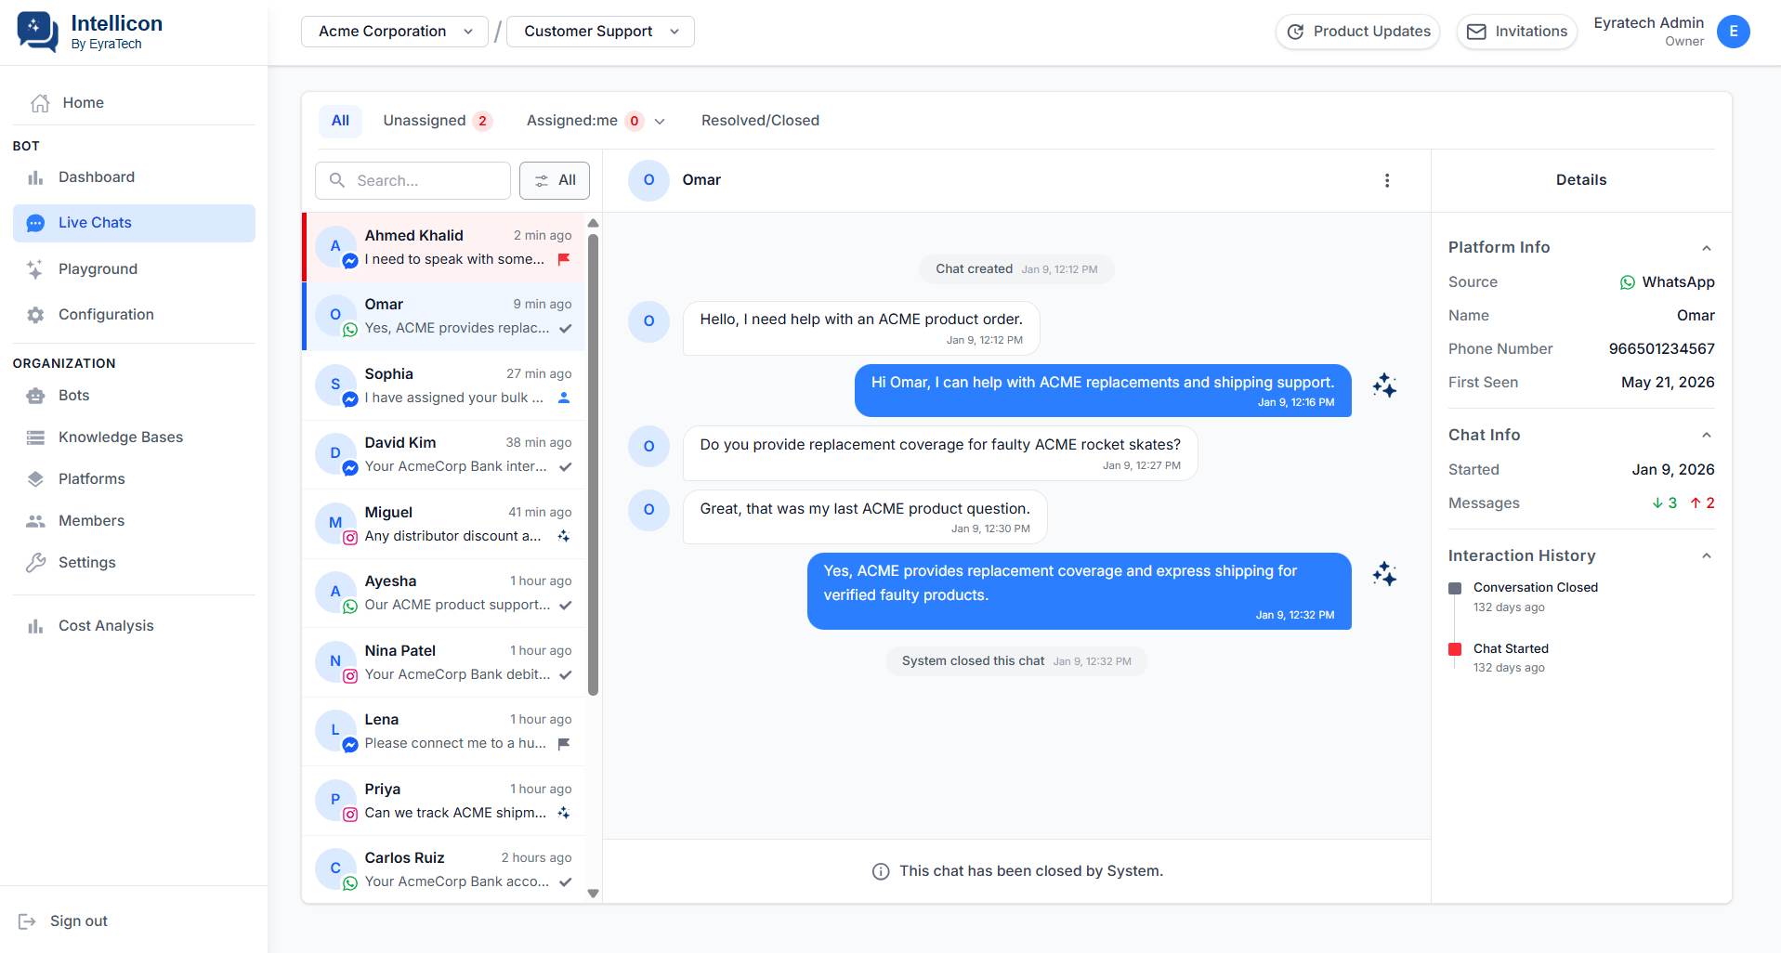Click the gray flag on Lena chat
The image size is (1781, 953).
coord(564,744)
